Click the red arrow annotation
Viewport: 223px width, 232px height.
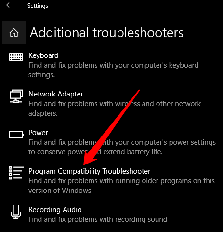112,127
